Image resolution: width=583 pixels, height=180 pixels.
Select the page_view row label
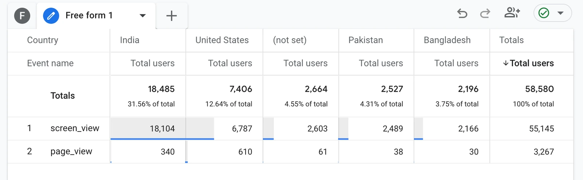pyautogui.click(x=71, y=152)
